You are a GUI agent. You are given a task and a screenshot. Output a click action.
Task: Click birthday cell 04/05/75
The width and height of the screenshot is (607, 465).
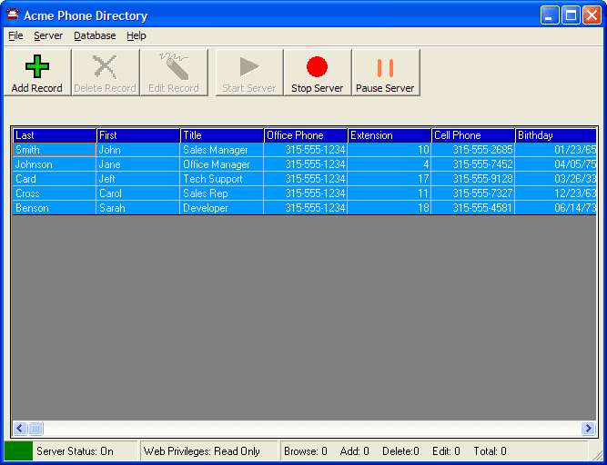pyautogui.click(x=556, y=164)
